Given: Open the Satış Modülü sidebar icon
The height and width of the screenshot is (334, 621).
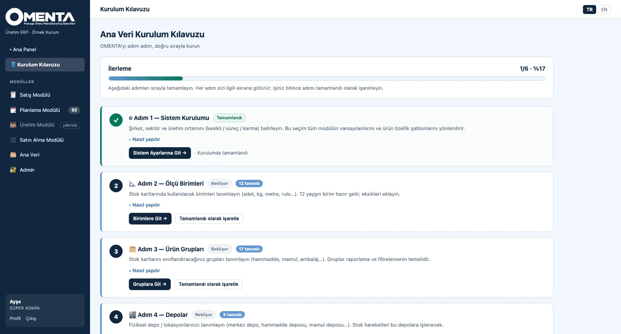Looking at the screenshot, I should 13,95.
